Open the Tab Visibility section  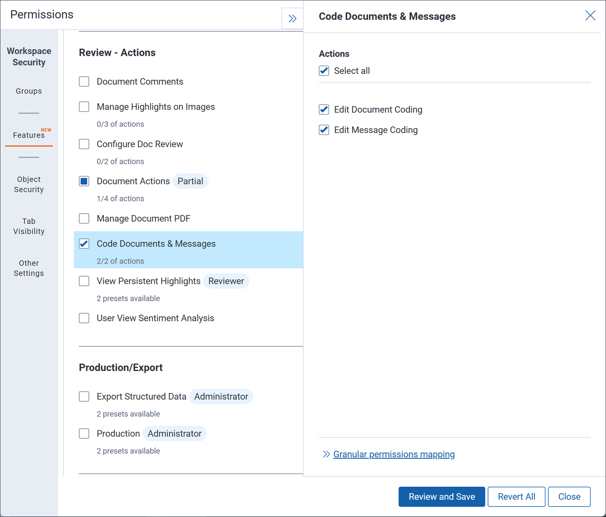coord(29,226)
